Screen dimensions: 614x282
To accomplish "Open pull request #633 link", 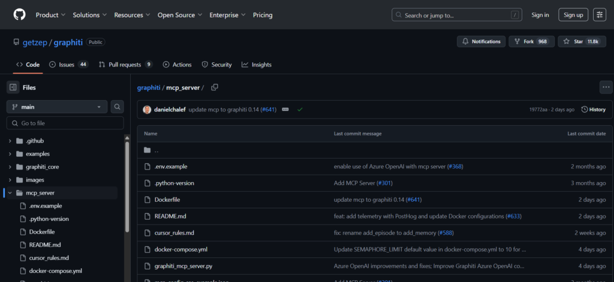I will coord(514,216).
